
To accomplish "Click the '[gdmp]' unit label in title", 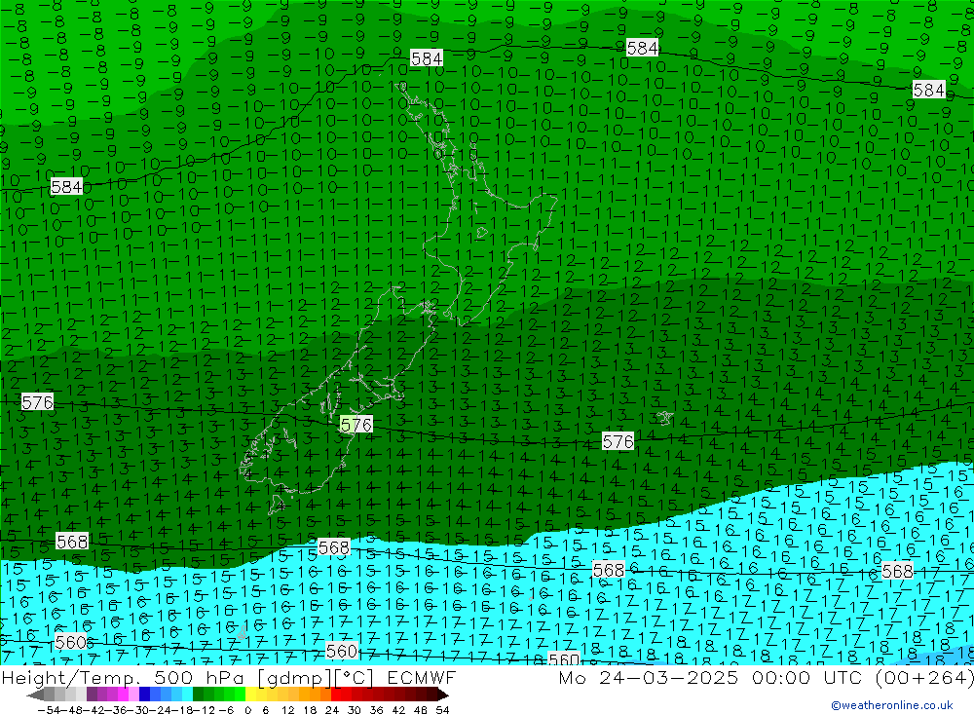I will pyautogui.click(x=294, y=677).
